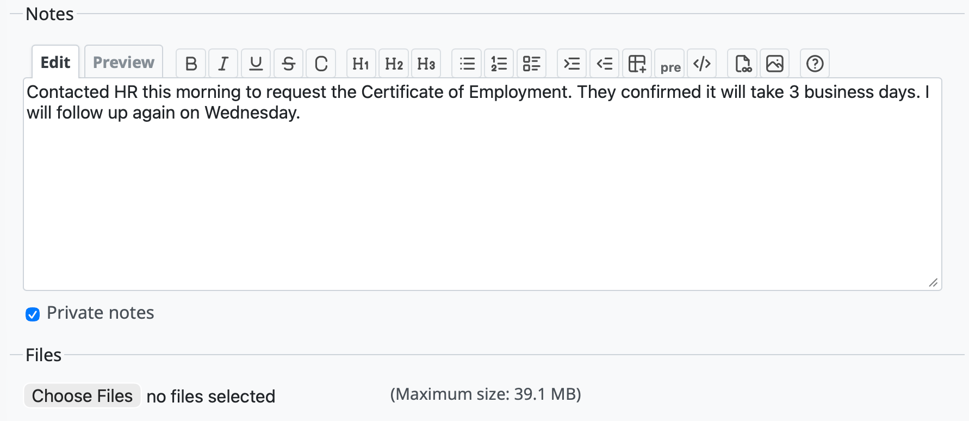
Task: Uncheck the Private notes checkbox
Action: (33, 314)
